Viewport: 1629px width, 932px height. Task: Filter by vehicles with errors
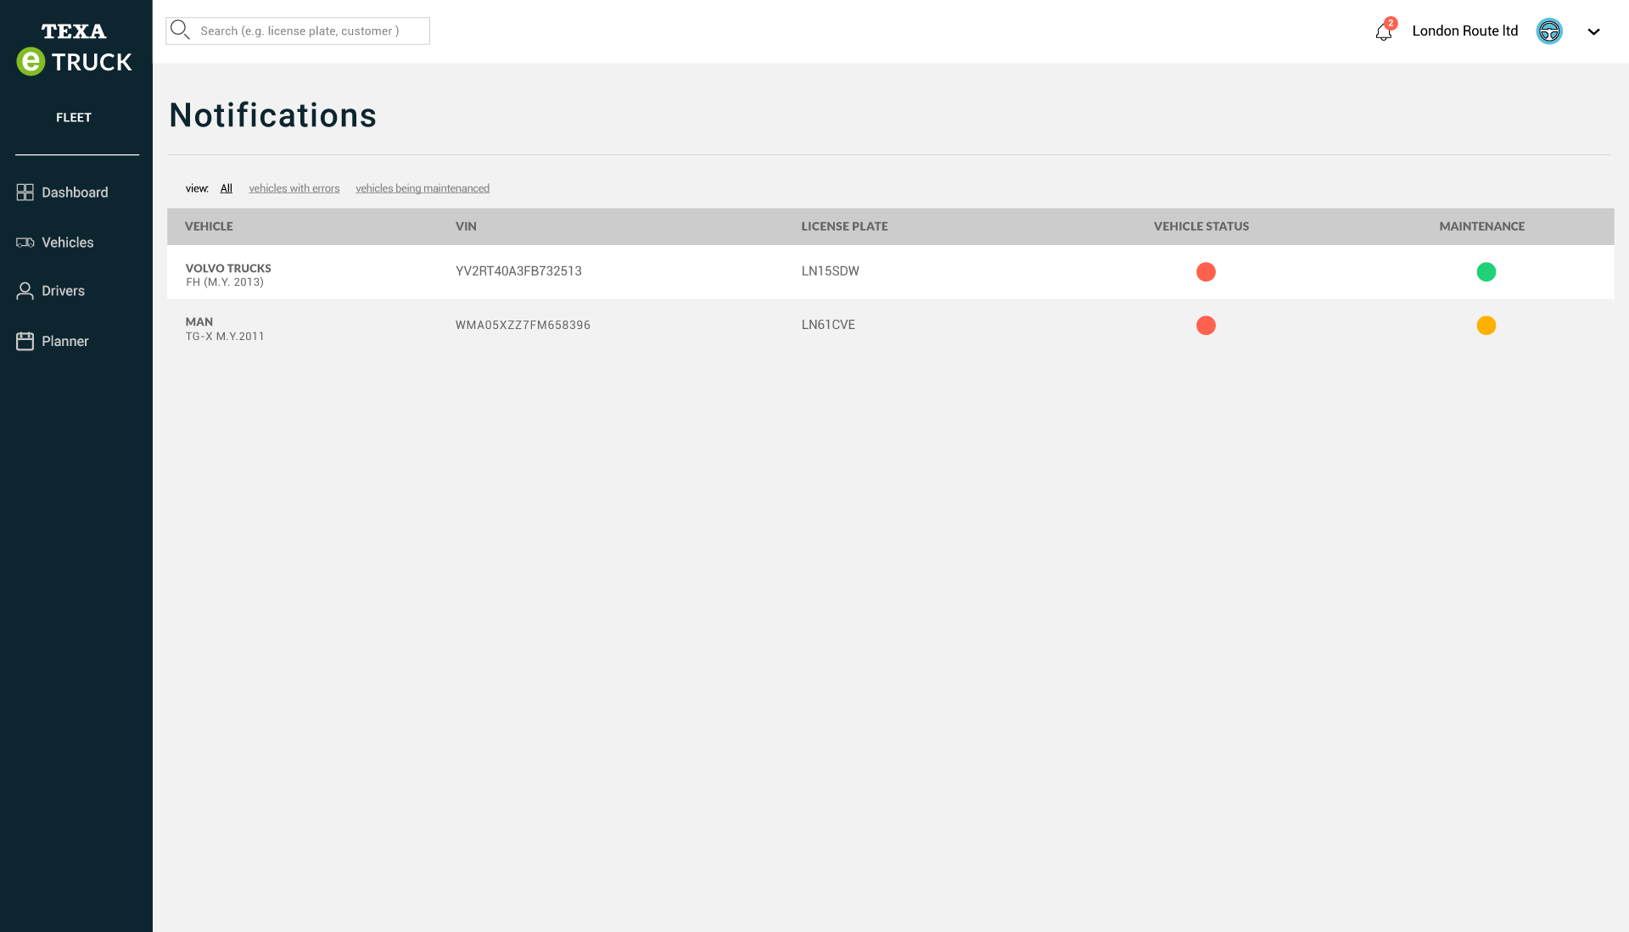(294, 188)
